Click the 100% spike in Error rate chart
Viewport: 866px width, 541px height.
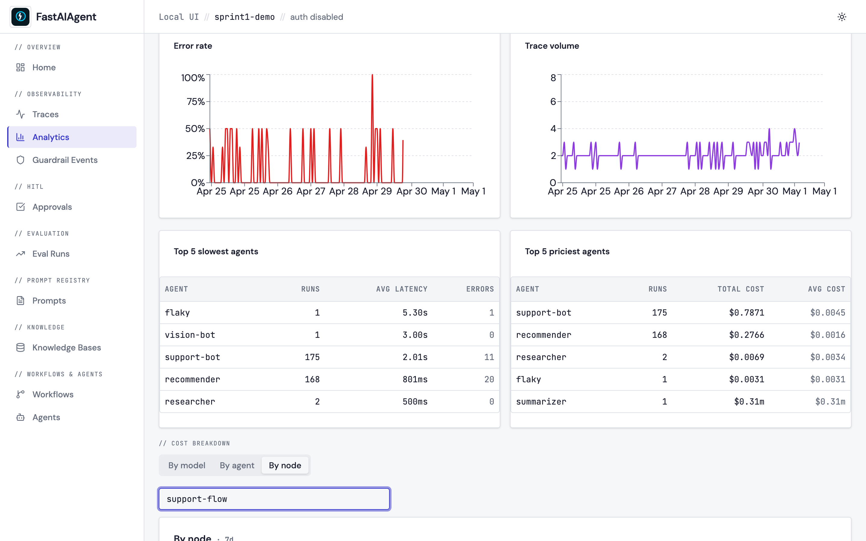[x=372, y=75]
